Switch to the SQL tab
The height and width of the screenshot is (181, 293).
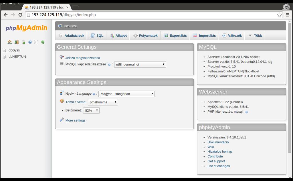click(x=97, y=35)
